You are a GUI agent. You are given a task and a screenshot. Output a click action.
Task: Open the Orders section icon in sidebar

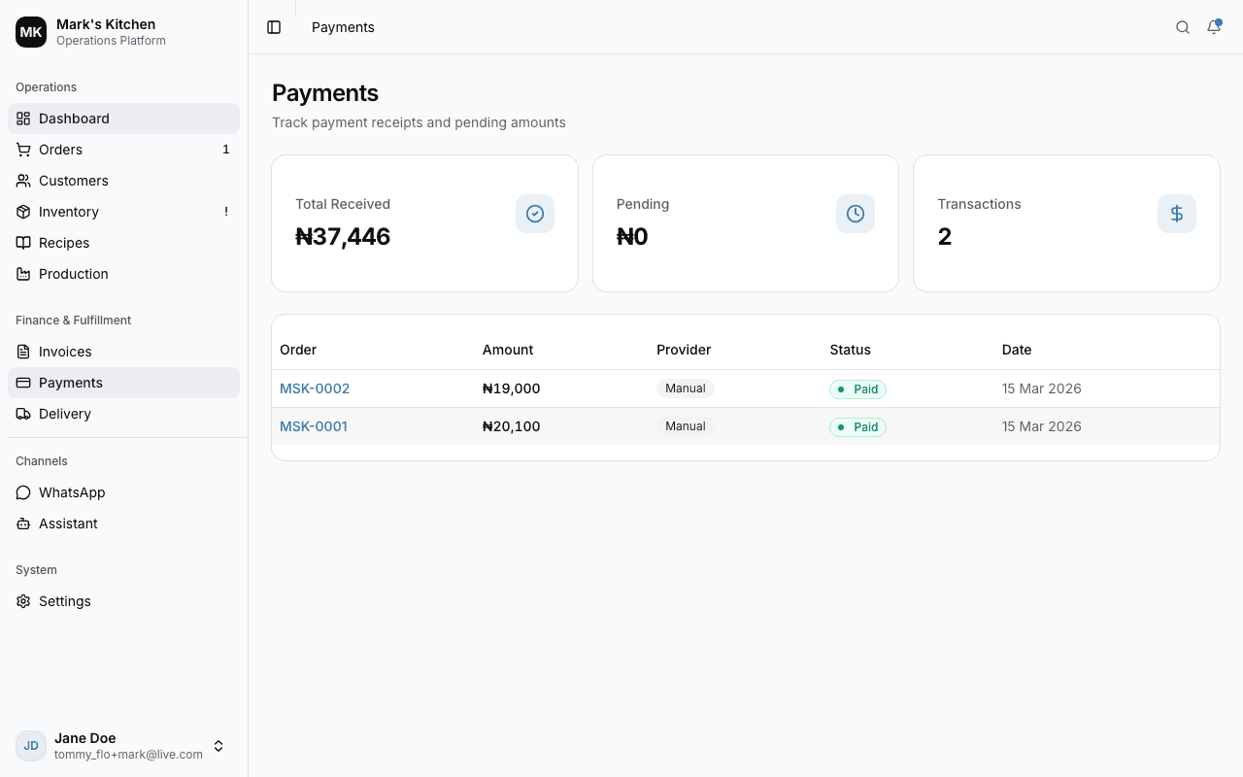pyautogui.click(x=22, y=150)
